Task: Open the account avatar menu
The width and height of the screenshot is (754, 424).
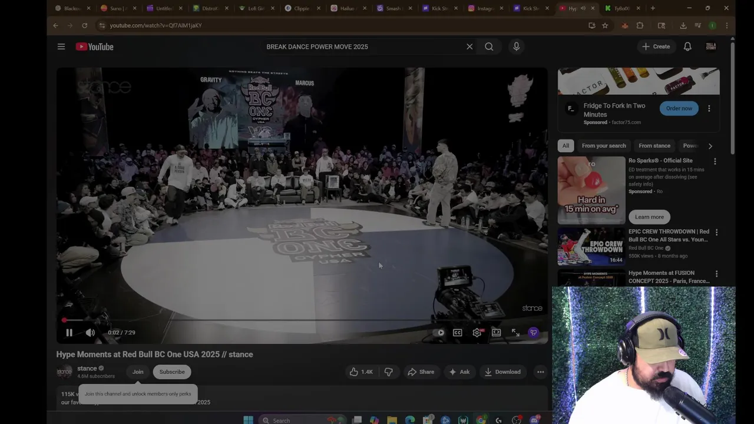Action: click(711, 47)
